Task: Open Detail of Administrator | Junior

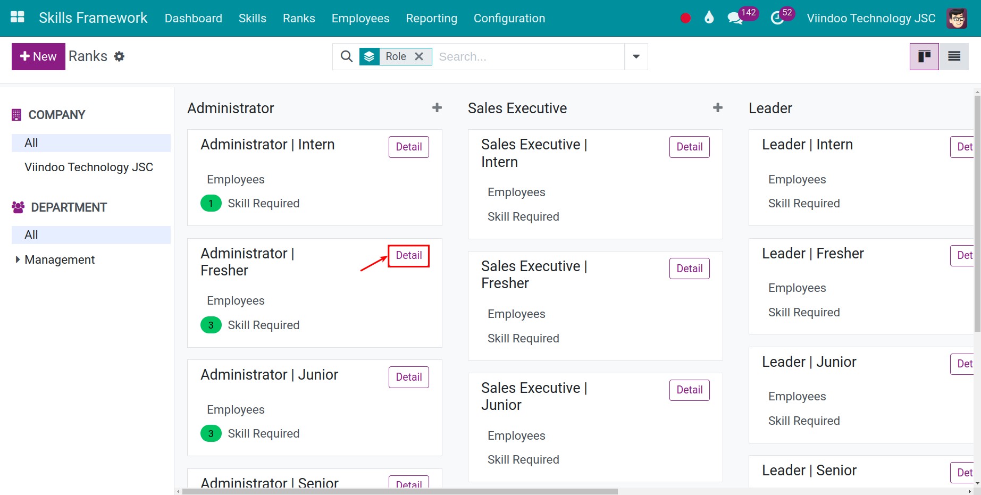Action: click(409, 377)
